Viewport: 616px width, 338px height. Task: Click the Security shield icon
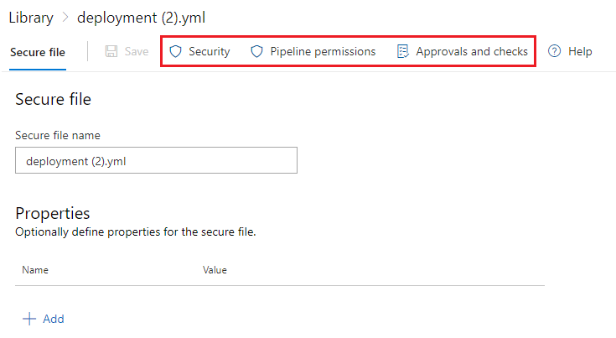point(175,52)
